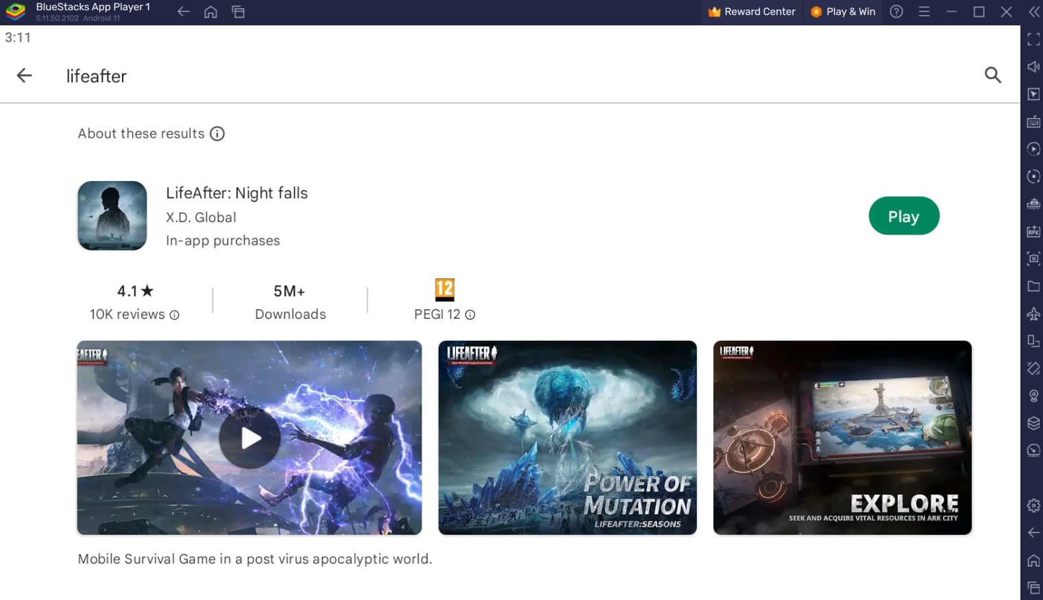Collapse the sidebar with the double chevron
1043x600 pixels.
1033,12
